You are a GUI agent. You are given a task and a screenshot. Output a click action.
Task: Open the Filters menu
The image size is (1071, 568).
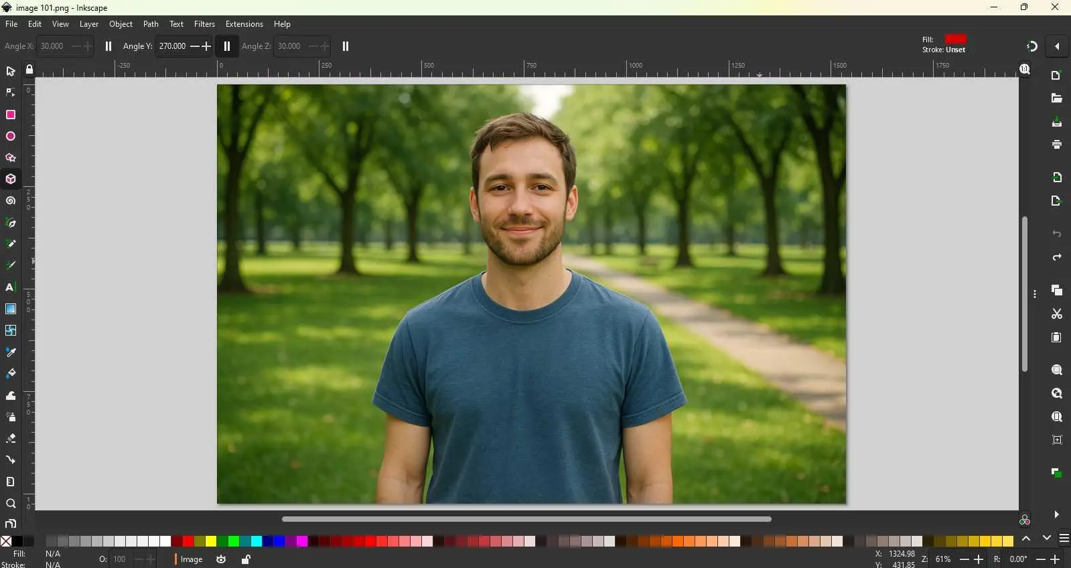coord(204,24)
